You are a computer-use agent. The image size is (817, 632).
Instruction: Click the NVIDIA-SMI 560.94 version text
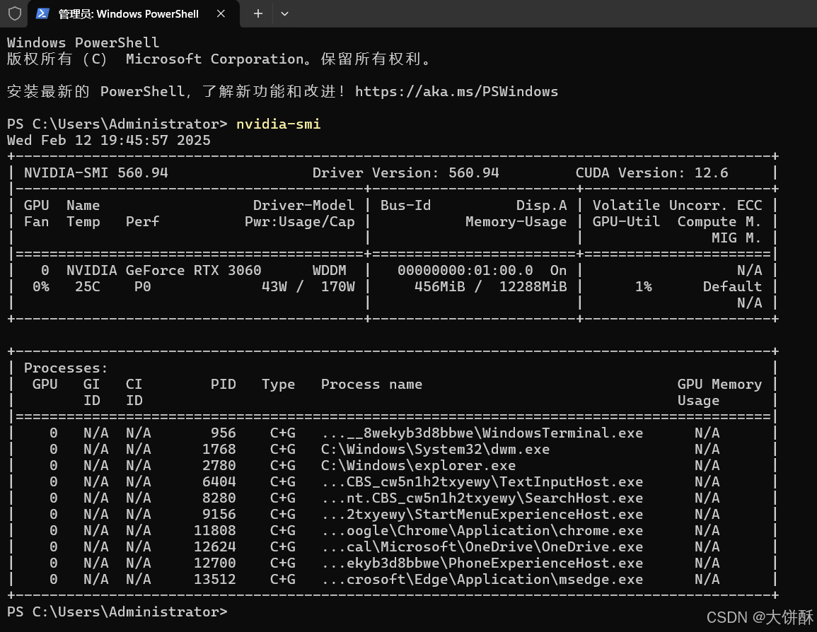pyautogui.click(x=96, y=172)
